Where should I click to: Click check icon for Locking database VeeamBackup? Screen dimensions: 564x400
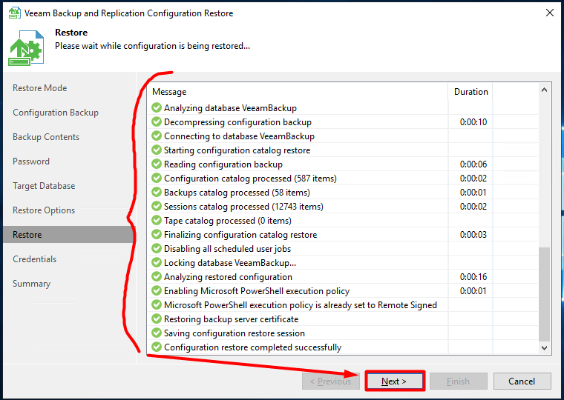[x=157, y=262]
